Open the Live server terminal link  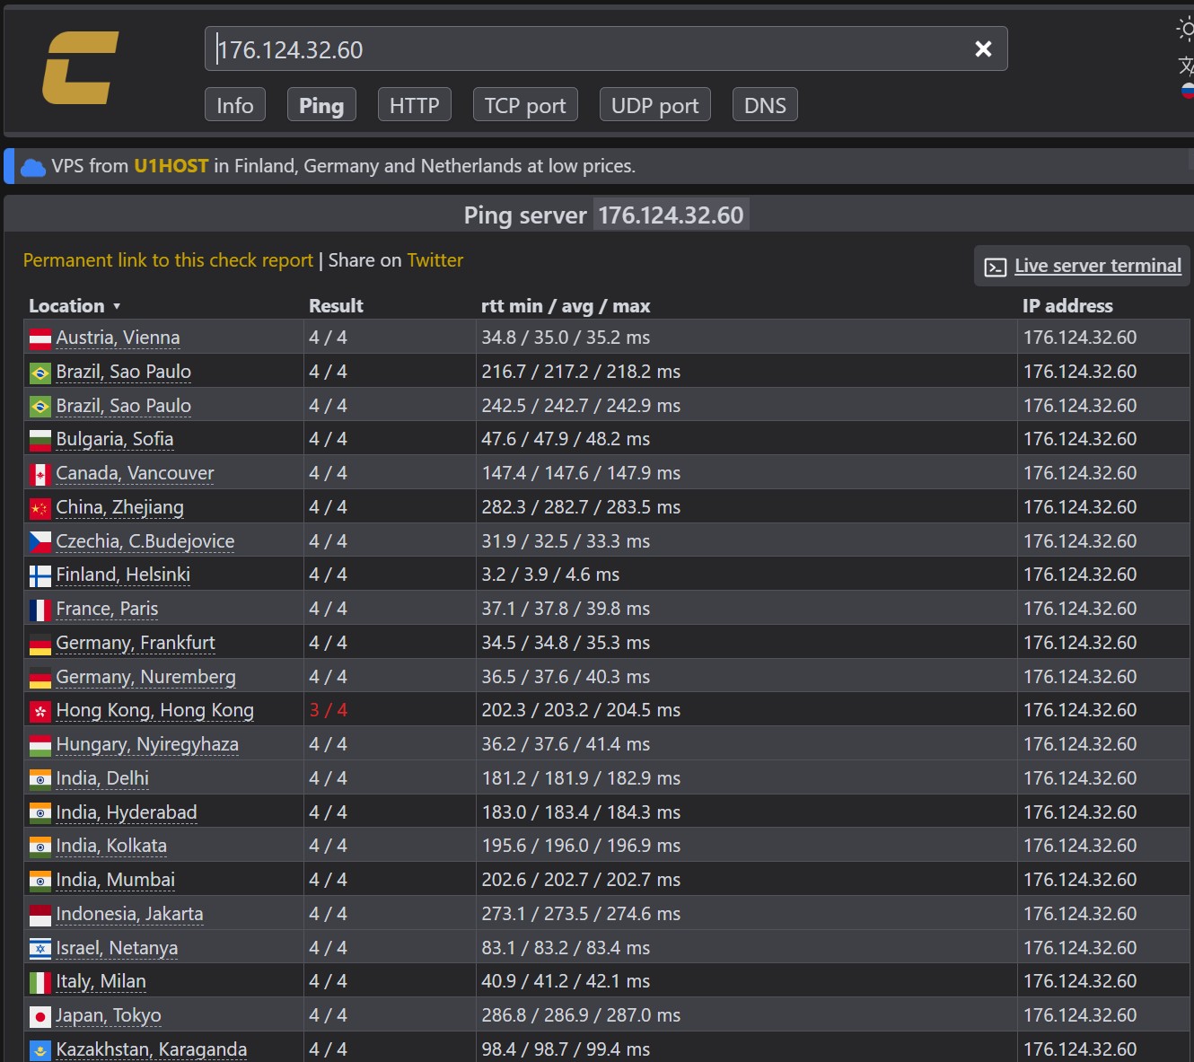coord(1098,266)
